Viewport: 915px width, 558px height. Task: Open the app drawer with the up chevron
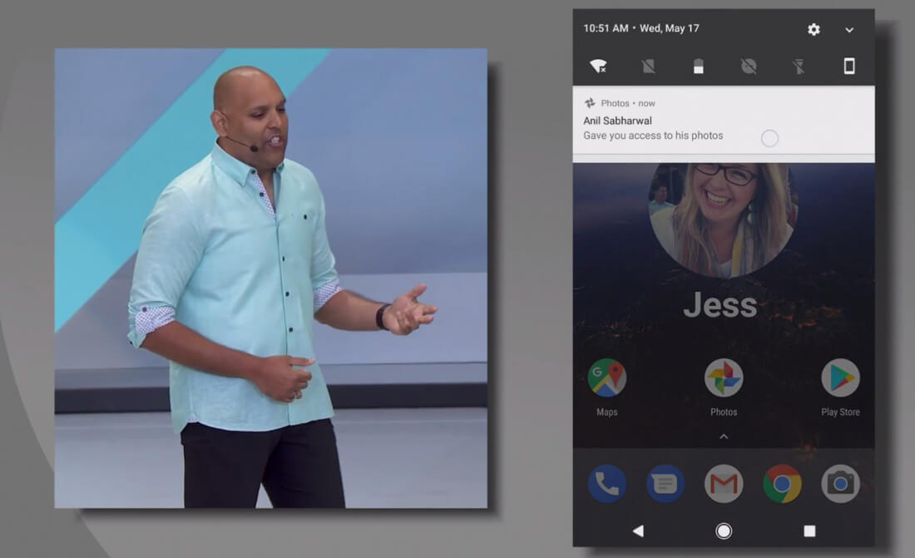tap(724, 437)
